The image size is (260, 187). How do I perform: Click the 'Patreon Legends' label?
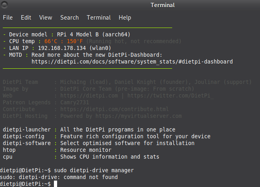[x=27, y=103]
